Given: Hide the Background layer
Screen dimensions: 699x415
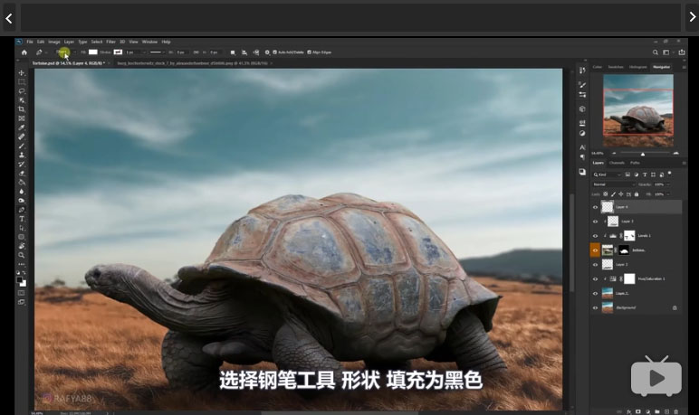Looking at the screenshot, I should point(595,307).
